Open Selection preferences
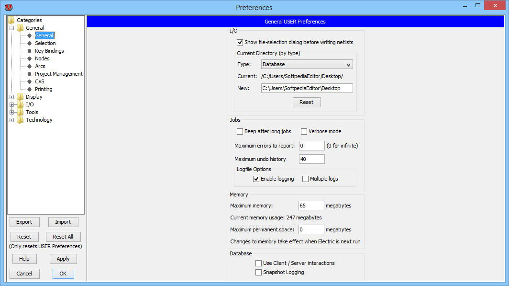509x286 pixels. tap(45, 43)
